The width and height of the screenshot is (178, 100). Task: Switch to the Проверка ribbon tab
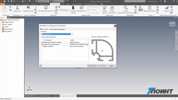(34, 4)
